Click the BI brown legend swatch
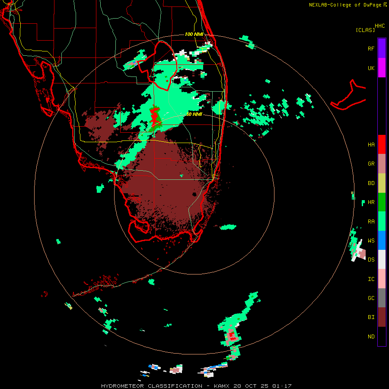389x389 pixels. click(x=382, y=317)
